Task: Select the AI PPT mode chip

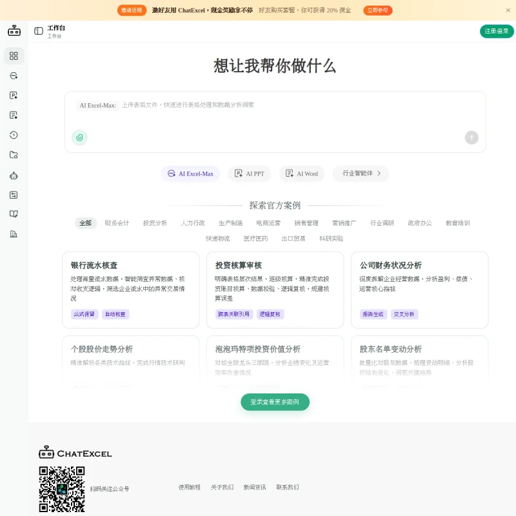Action: tap(250, 174)
